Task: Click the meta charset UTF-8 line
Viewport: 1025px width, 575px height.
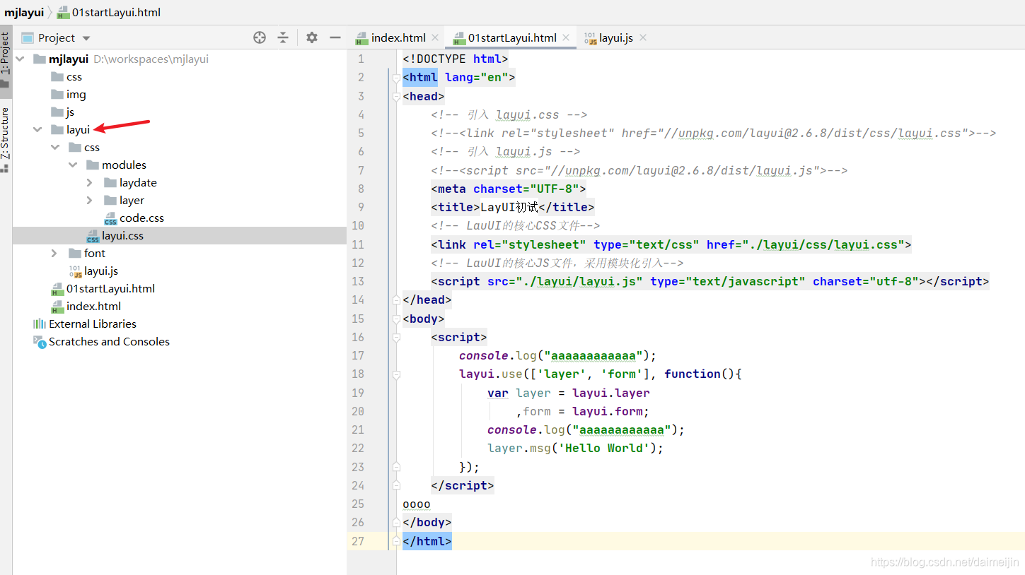Action: (x=509, y=189)
